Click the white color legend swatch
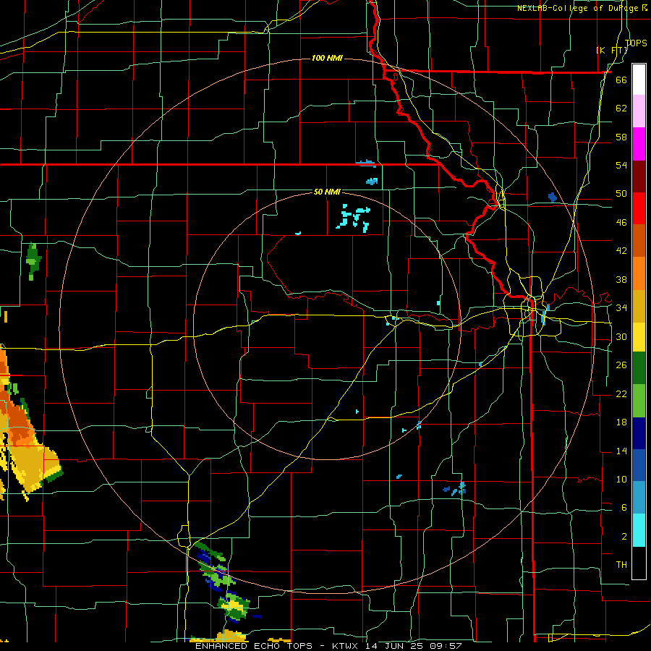The height and width of the screenshot is (651, 651). [639, 80]
